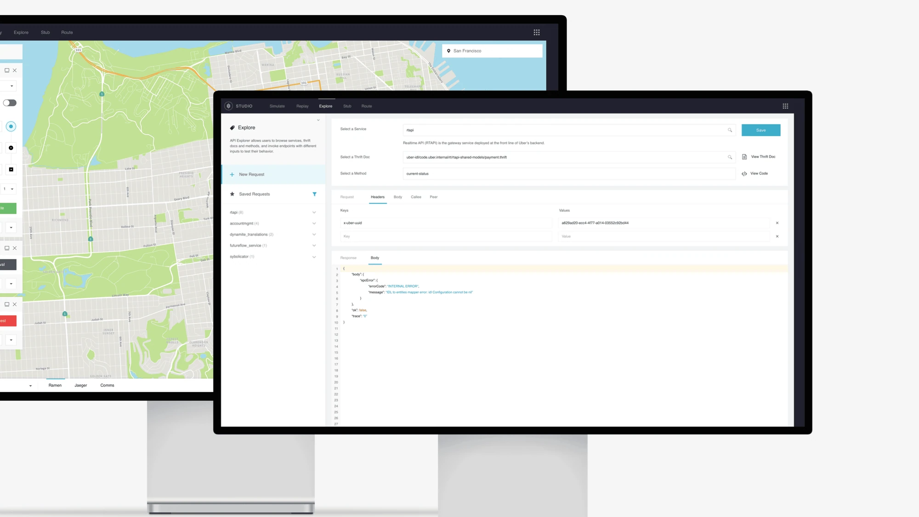Viewport: 919px width, 517px height.
Task: Expand the dynamite_translations (2) group
Action: coord(314,234)
